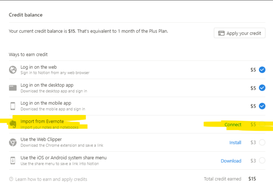
Task: Click the Chrome icon beside Web Clipper
Action: [x=13, y=142]
